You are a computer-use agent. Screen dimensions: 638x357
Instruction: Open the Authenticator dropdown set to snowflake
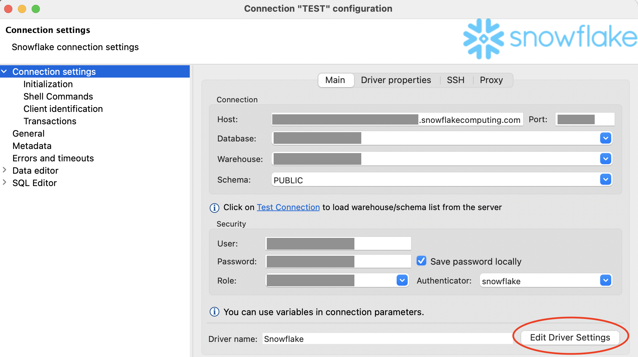point(605,280)
